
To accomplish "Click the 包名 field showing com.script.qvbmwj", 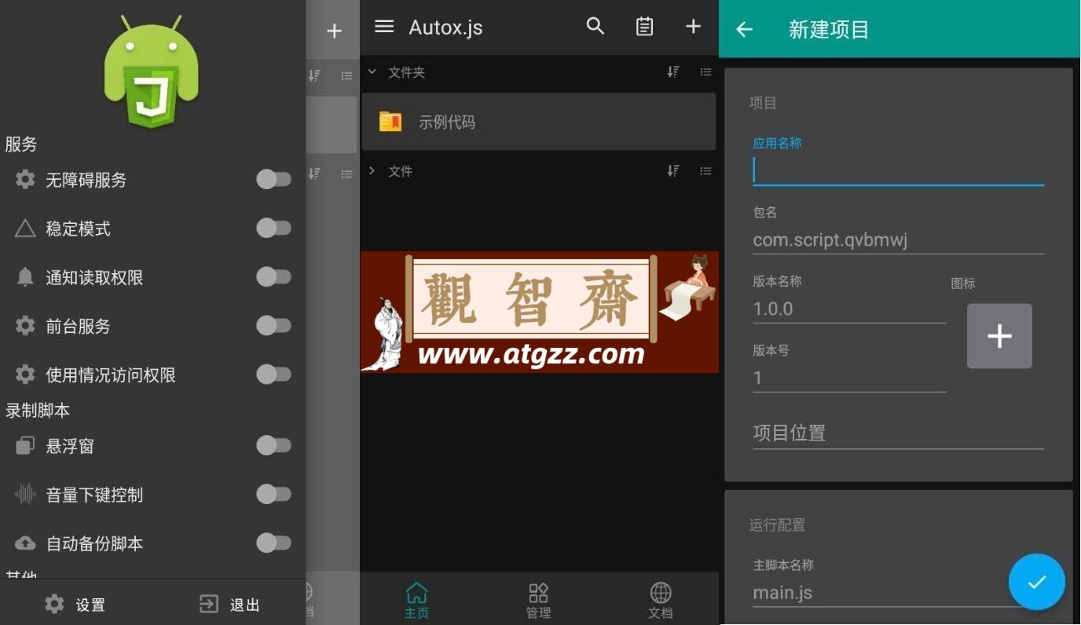I will (899, 240).
